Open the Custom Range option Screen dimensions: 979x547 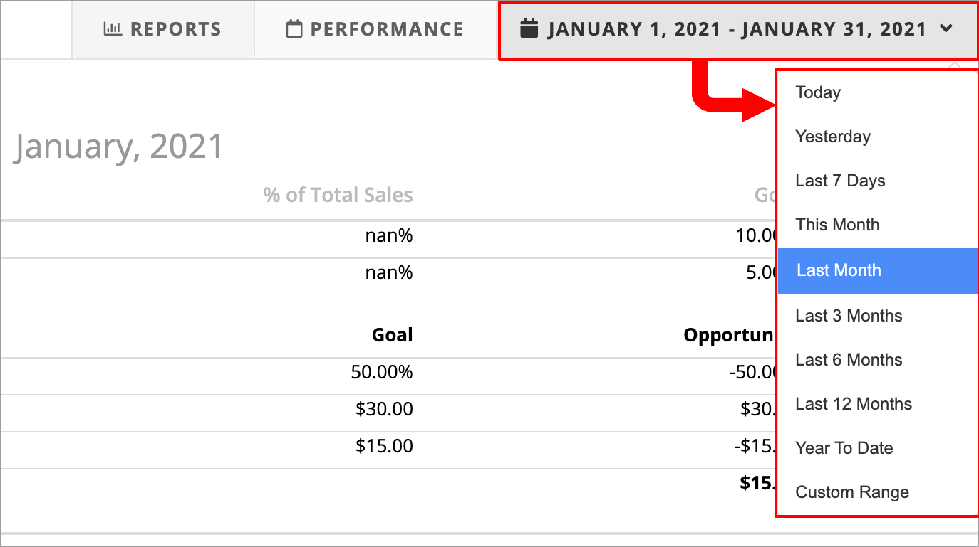tap(851, 492)
